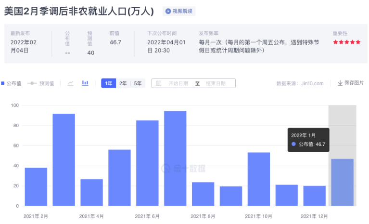Click the 发布频率 description text
This screenshot has width=369, height=224.
tap(259, 46)
